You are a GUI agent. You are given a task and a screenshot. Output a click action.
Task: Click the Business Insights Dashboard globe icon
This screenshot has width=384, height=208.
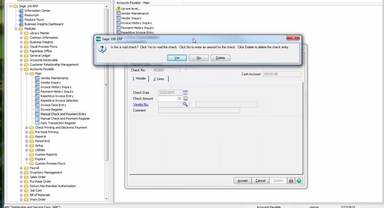[x=21, y=24]
